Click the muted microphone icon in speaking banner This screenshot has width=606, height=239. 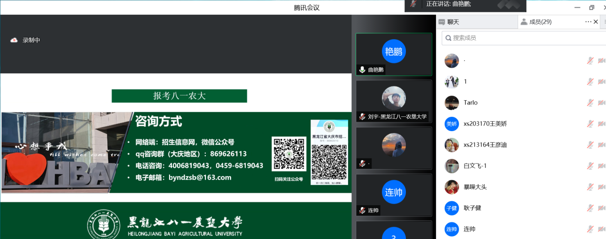click(x=413, y=4)
